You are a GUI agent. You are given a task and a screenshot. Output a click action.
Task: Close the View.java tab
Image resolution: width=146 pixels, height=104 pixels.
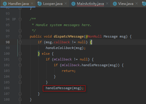pyautogui.click(x=137, y=4)
